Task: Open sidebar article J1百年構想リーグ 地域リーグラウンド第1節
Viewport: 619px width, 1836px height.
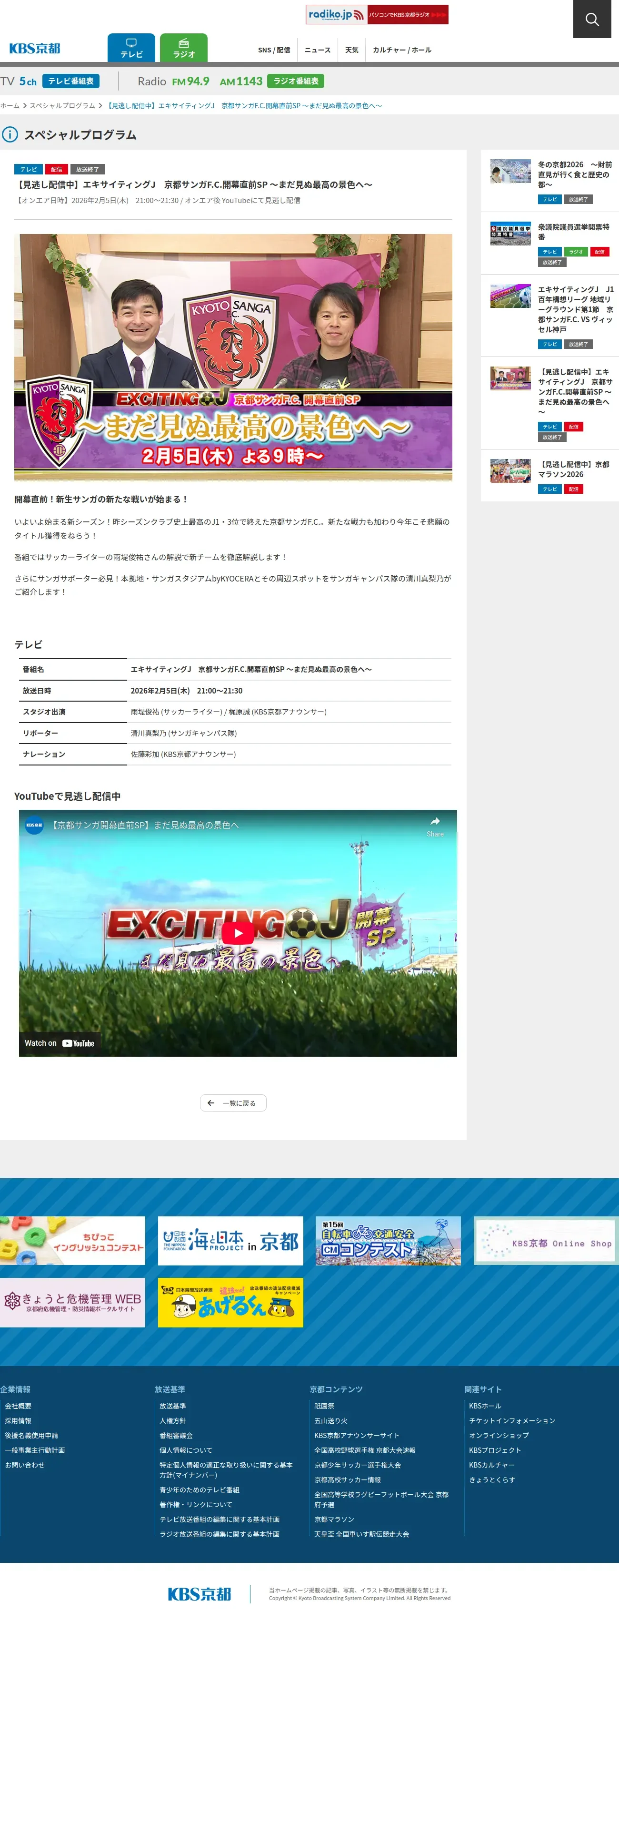Action: point(576,309)
